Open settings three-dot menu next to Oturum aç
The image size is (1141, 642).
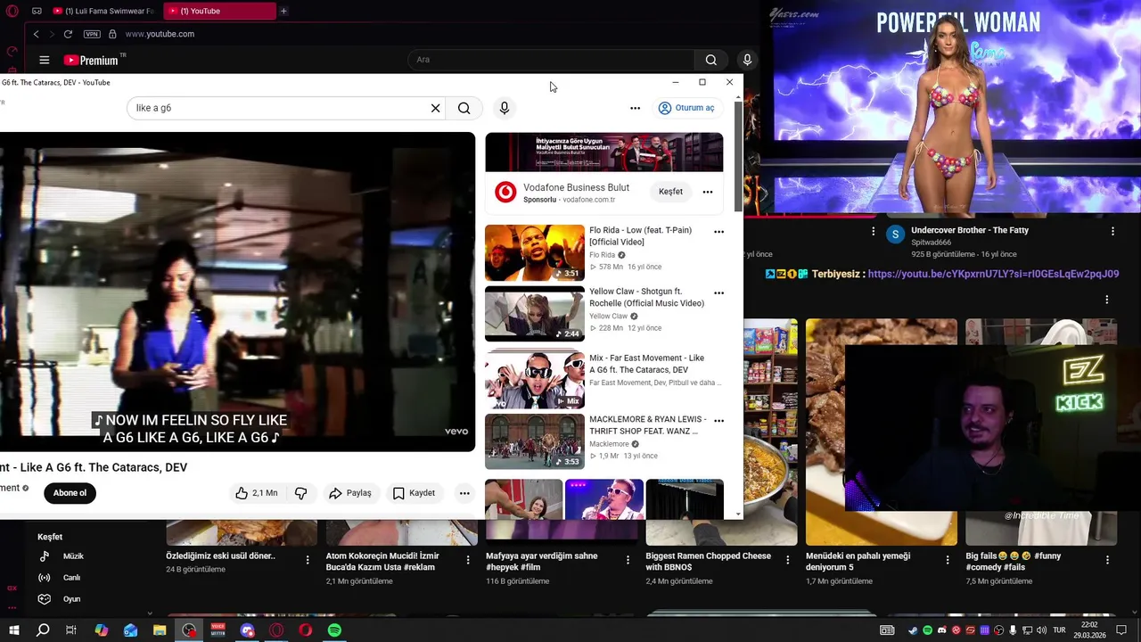click(635, 108)
